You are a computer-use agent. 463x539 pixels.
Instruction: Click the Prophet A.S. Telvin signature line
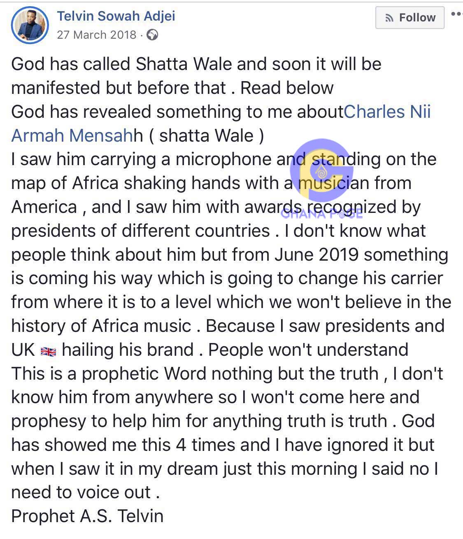tap(87, 516)
